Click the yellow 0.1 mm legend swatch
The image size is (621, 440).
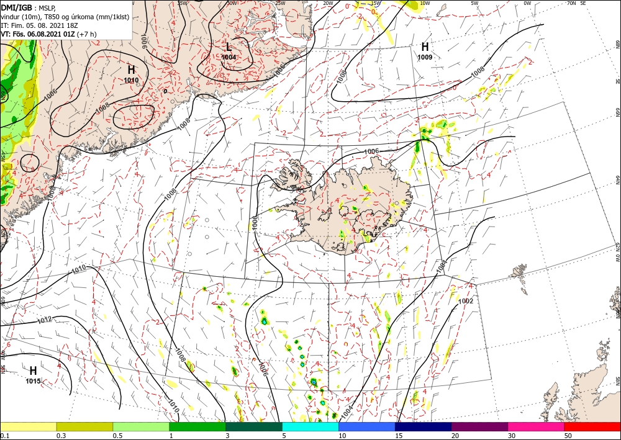pyautogui.click(x=28, y=426)
